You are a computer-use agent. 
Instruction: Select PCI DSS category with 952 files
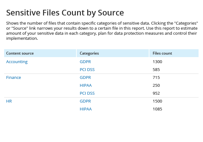[87, 93]
